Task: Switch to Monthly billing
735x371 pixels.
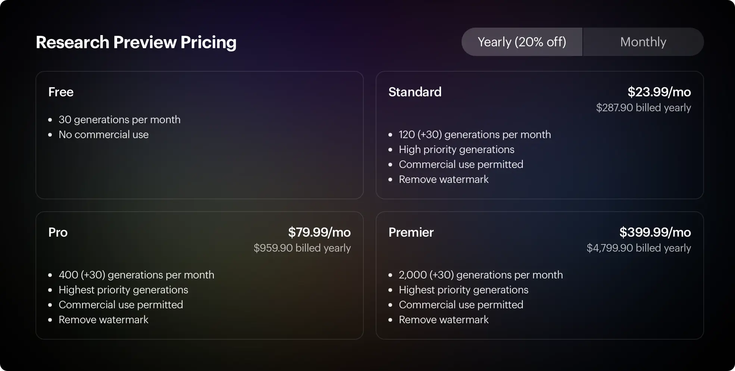Action: coord(643,42)
